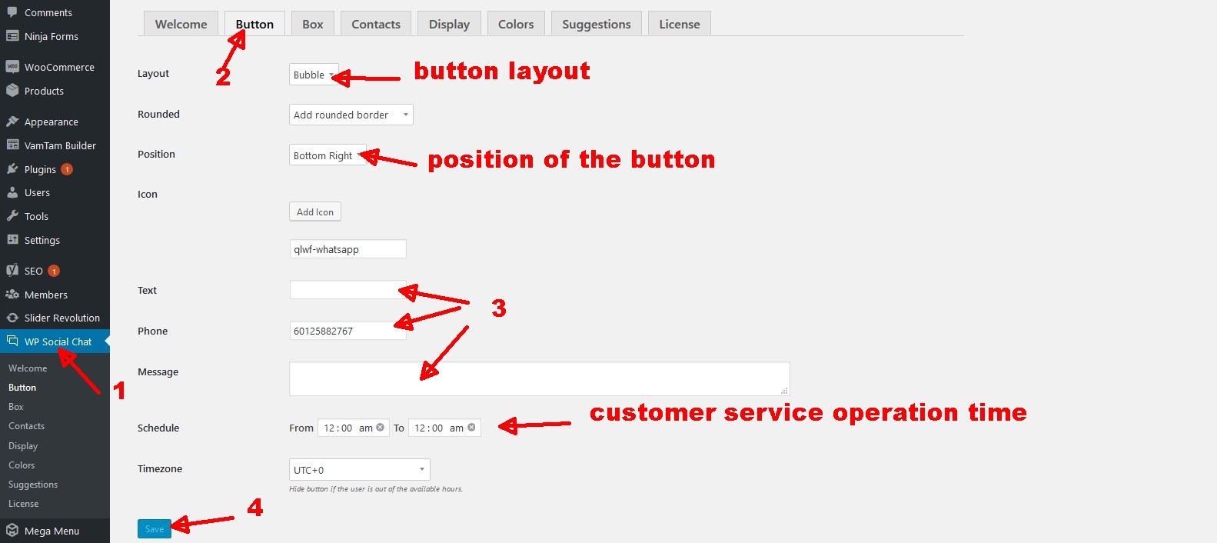Click the Mega Menu icon
The height and width of the screenshot is (543, 1217).
tap(12, 531)
